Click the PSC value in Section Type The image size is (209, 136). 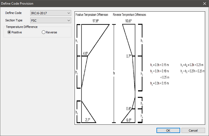click(34, 21)
